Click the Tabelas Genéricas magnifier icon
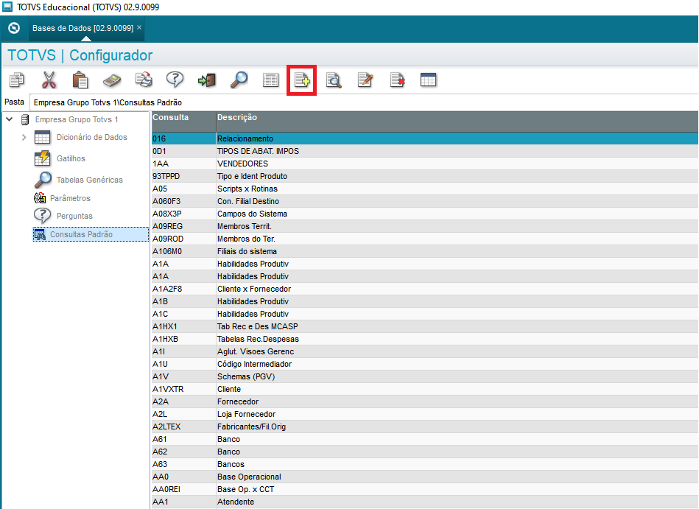The width and height of the screenshot is (699, 509). pos(43,180)
